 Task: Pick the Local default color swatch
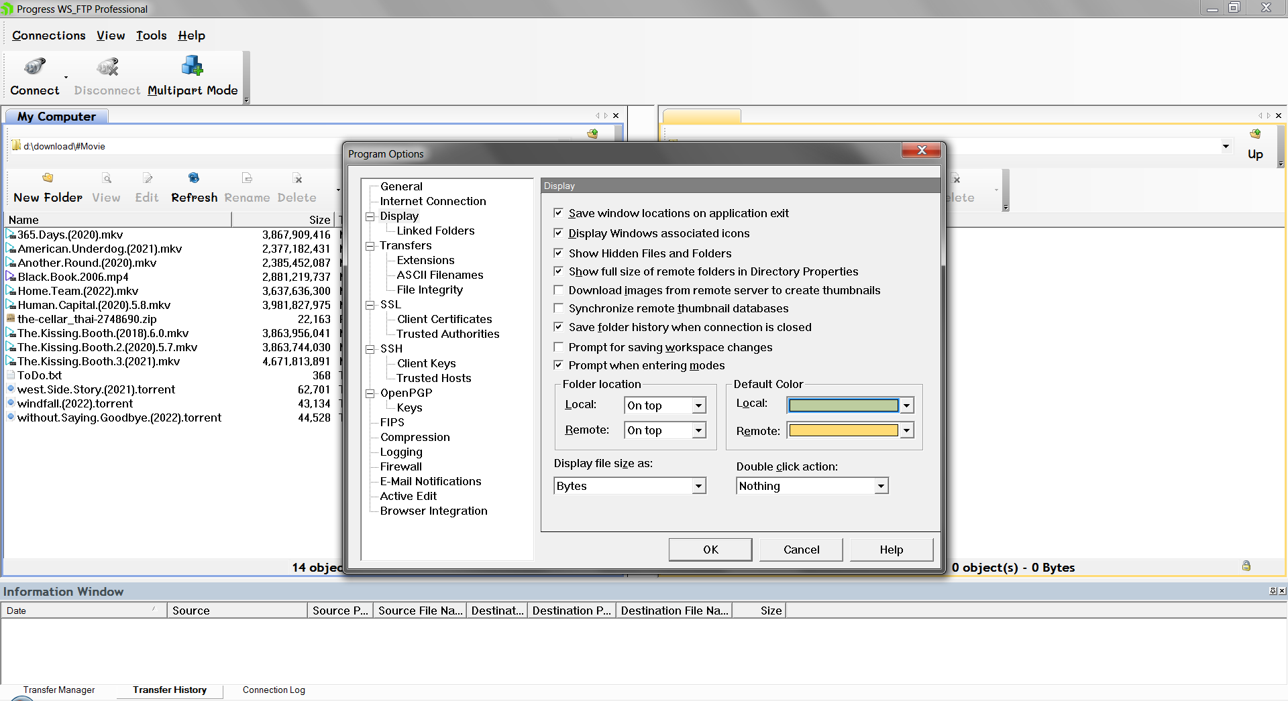click(844, 405)
